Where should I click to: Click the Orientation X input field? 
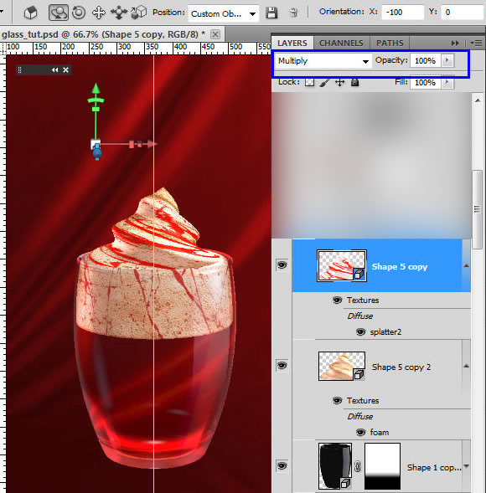pyautogui.click(x=402, y=13)
